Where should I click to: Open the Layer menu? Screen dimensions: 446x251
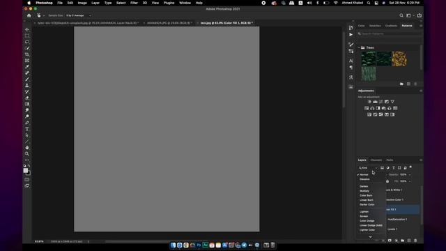[x=95, y=3]
